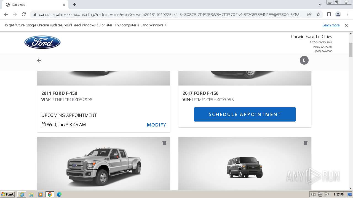
Task: Open volume control in system tray
Action: (314, 194)
